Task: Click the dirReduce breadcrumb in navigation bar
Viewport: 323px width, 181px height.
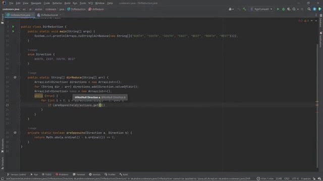Action: (x=96, y=9)
